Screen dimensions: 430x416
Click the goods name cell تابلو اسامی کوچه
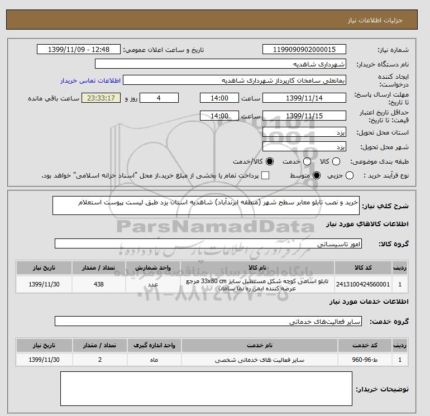pyautogui.click(x=257, y=284)
